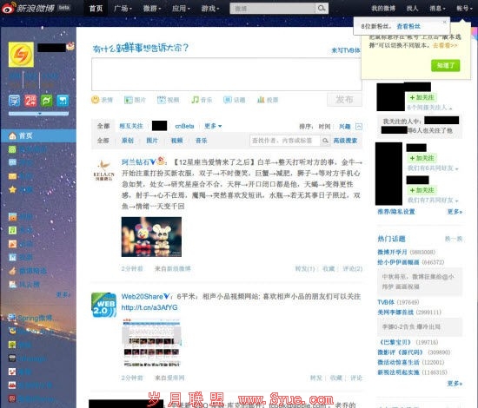478x408 pixels.
Task: Select the 相互关注 group tab
Action: pyautogui.click(x=130, y=126)
